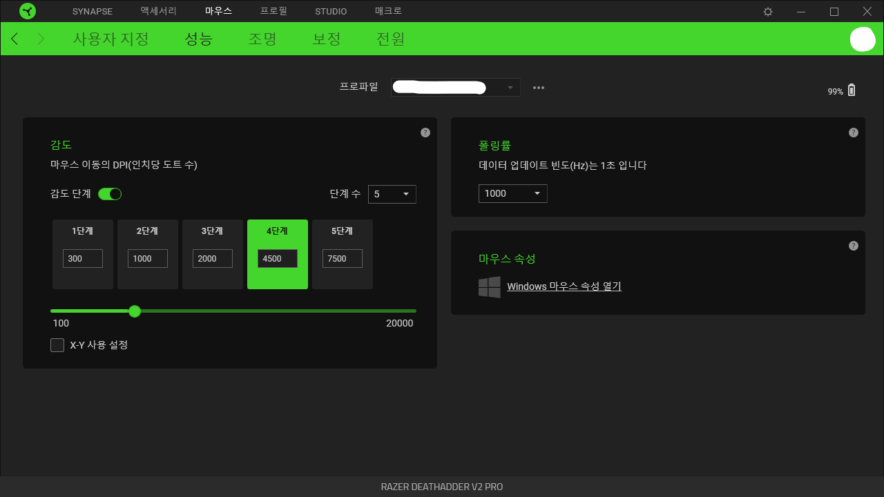Open the help icon on sensitivity panel
Image resolution: width=884 pixels, height=497 pixels.
pos(425,133)
